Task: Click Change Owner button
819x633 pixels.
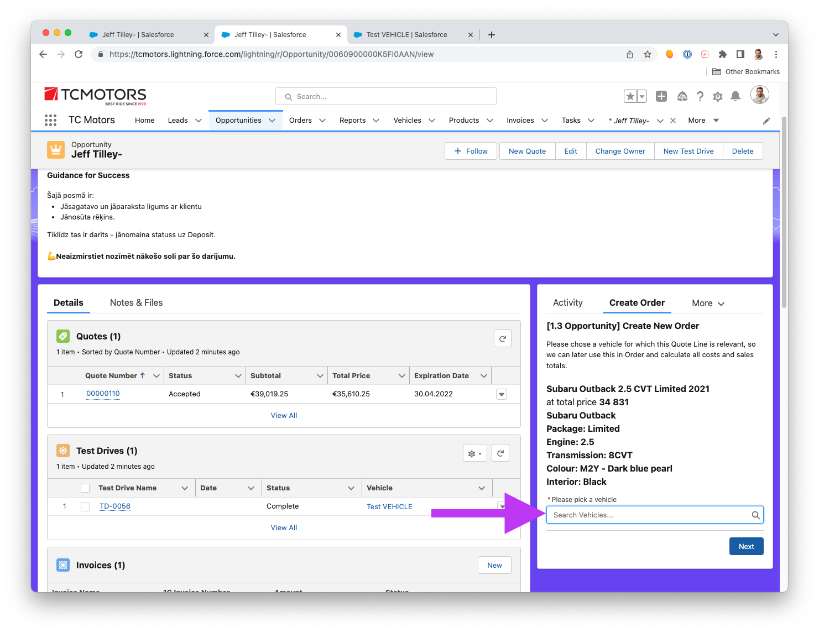Action: point(620,151)
